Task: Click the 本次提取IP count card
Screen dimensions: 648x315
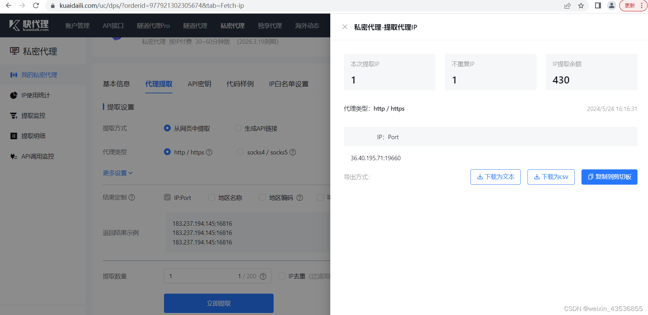Action: 390,72
